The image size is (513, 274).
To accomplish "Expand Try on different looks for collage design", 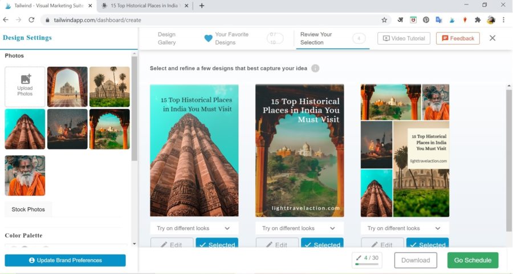I will click(x=405, y=228).
